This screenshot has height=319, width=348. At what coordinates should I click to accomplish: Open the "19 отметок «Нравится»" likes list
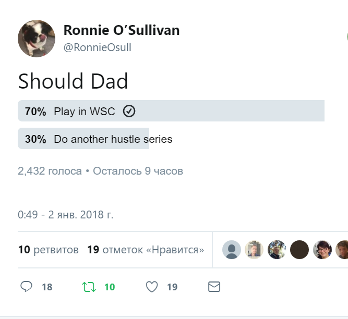146,250
